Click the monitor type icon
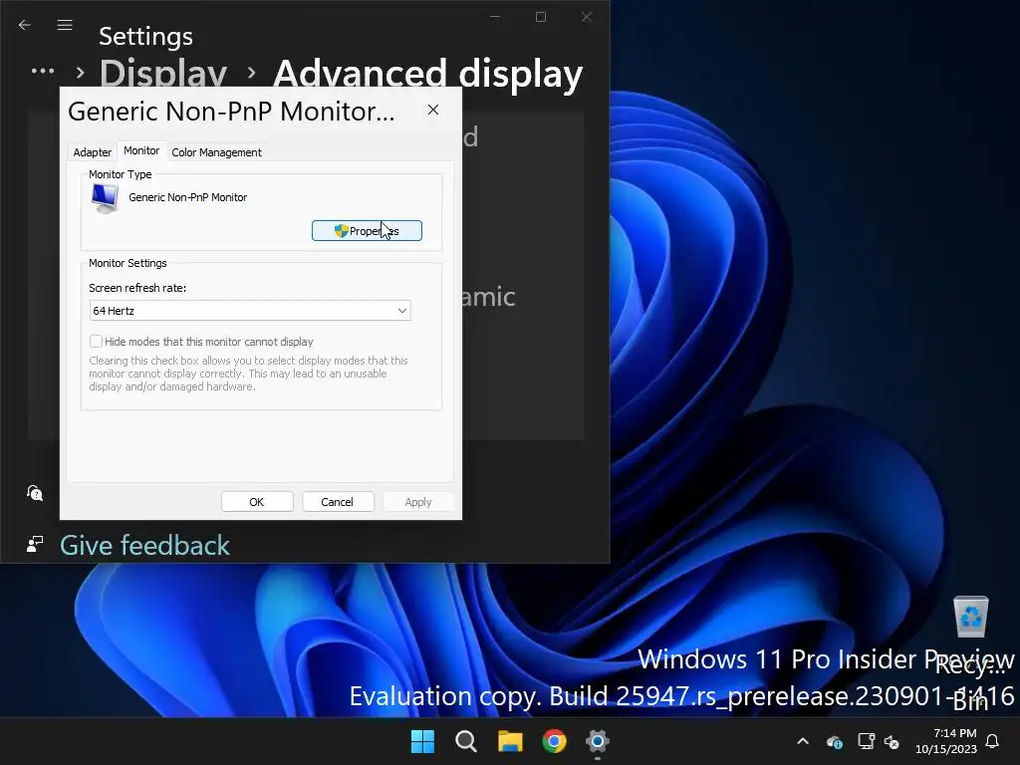Image resolution: width=1020 pixels, height=765 pixels. [105, 198]
